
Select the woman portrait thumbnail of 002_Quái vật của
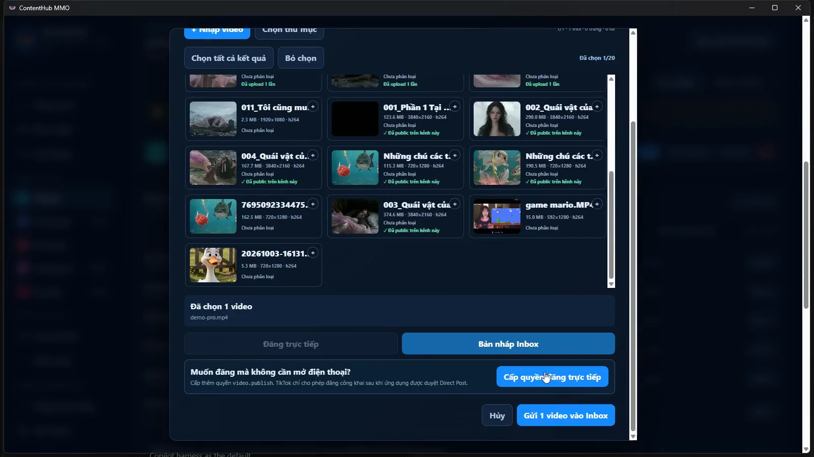(497, 119)
